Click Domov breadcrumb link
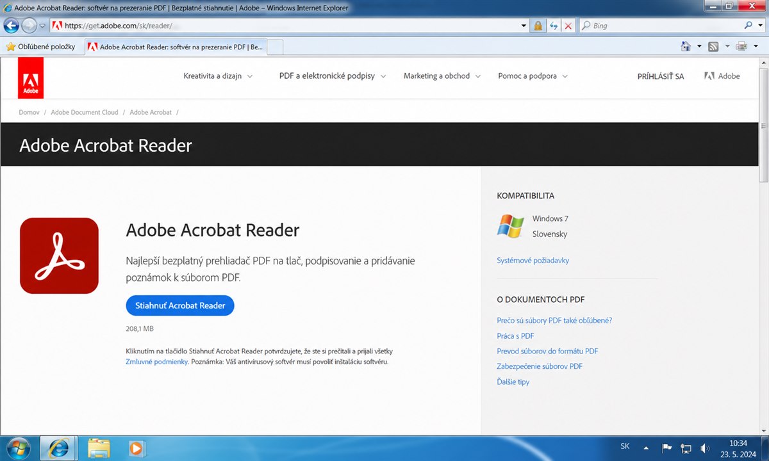 point(29,112)
